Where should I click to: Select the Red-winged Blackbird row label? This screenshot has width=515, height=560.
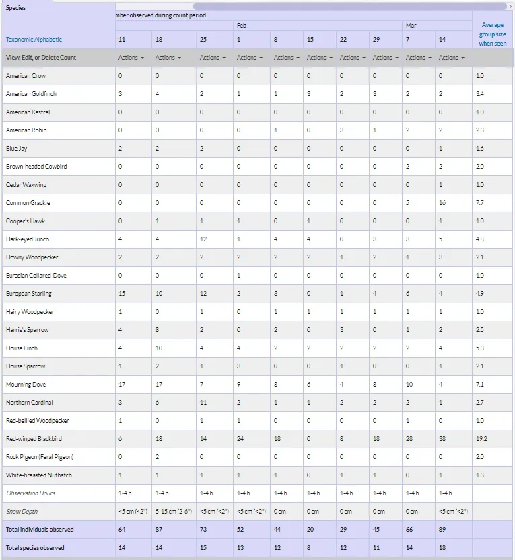pyautogui.click(x=34, y=439)
